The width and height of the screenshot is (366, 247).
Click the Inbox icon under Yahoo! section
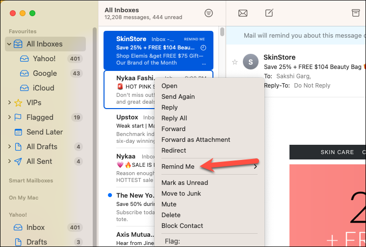click(18, 227)
